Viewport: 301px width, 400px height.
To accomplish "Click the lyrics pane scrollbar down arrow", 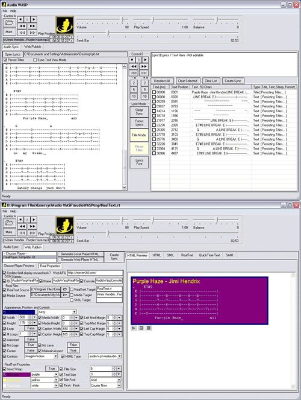I will click(x=125, y=187).
